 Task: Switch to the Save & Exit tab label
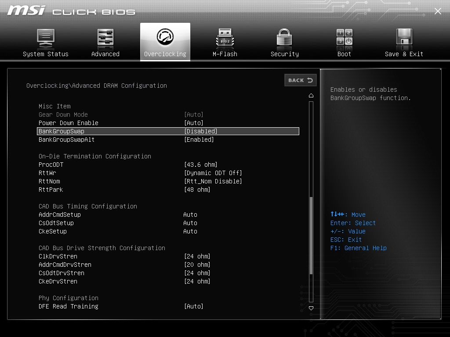coord(404,54)
